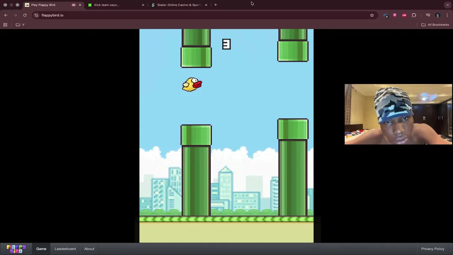Switch to the Stake Online Casino tab

179,5
